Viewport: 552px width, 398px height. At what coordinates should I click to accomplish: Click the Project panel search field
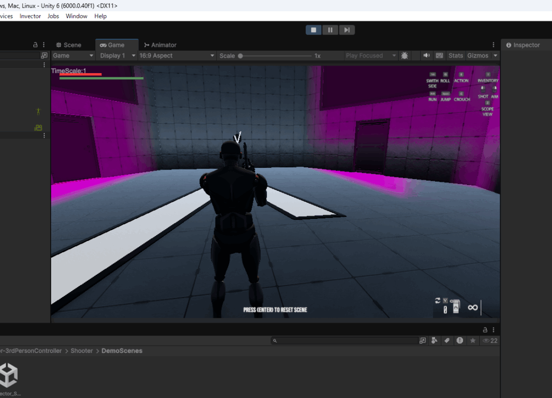345,340
